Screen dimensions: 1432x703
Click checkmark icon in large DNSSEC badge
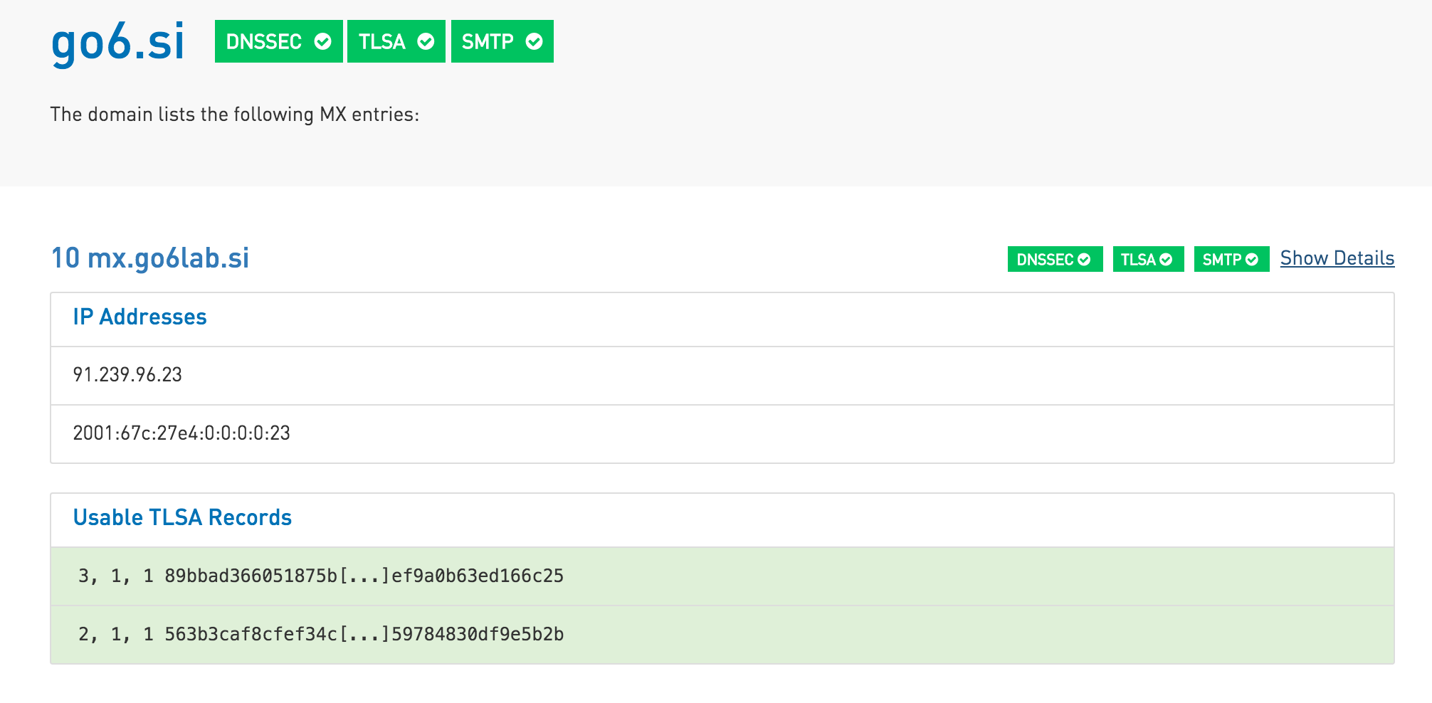click(x=322, y=42)
